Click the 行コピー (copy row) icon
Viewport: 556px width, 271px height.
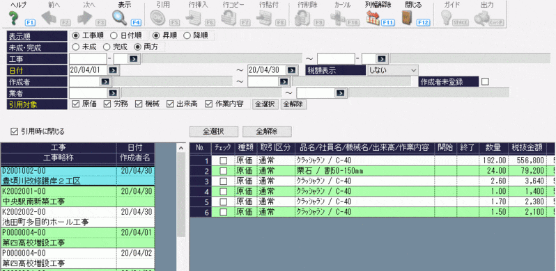click(x=229, y=17)
